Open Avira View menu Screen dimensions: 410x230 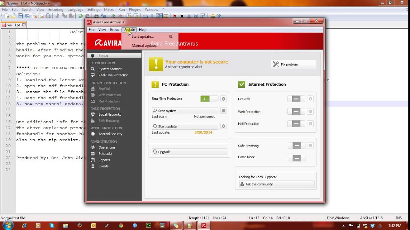click(x=102, y=30)
